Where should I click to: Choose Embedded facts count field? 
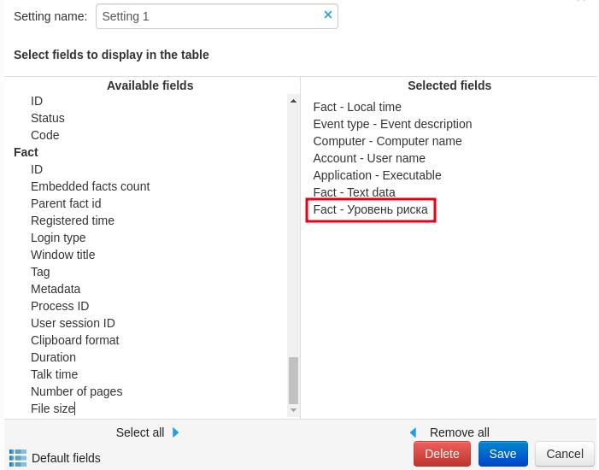(90, 186)
